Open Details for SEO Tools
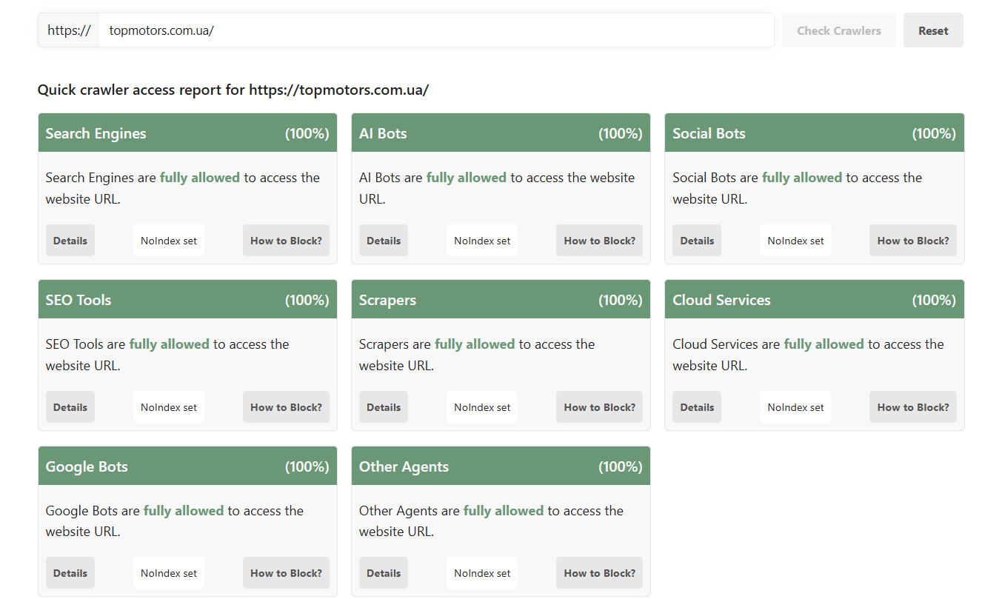 [x=70, y=407]
